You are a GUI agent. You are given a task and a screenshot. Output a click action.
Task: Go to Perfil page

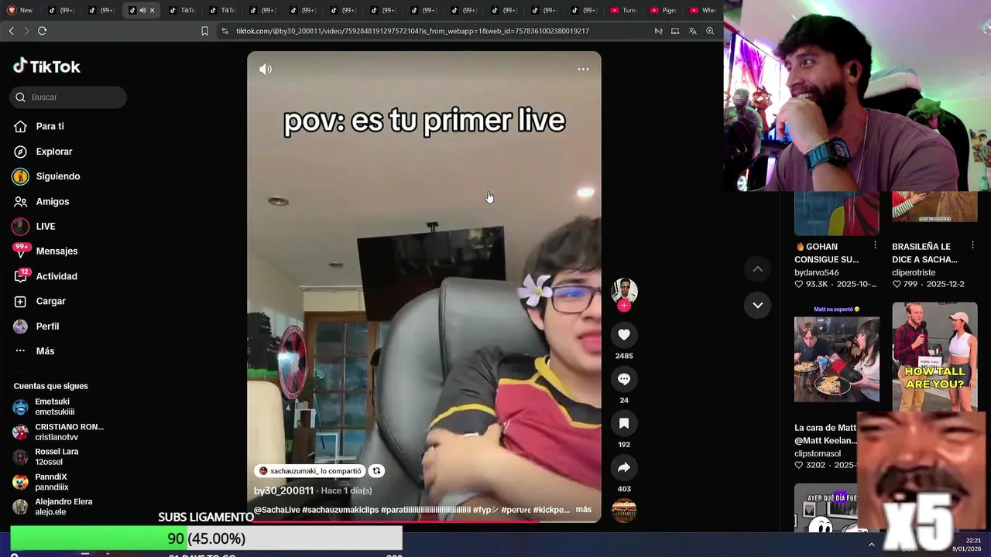(x=36, y=326)
